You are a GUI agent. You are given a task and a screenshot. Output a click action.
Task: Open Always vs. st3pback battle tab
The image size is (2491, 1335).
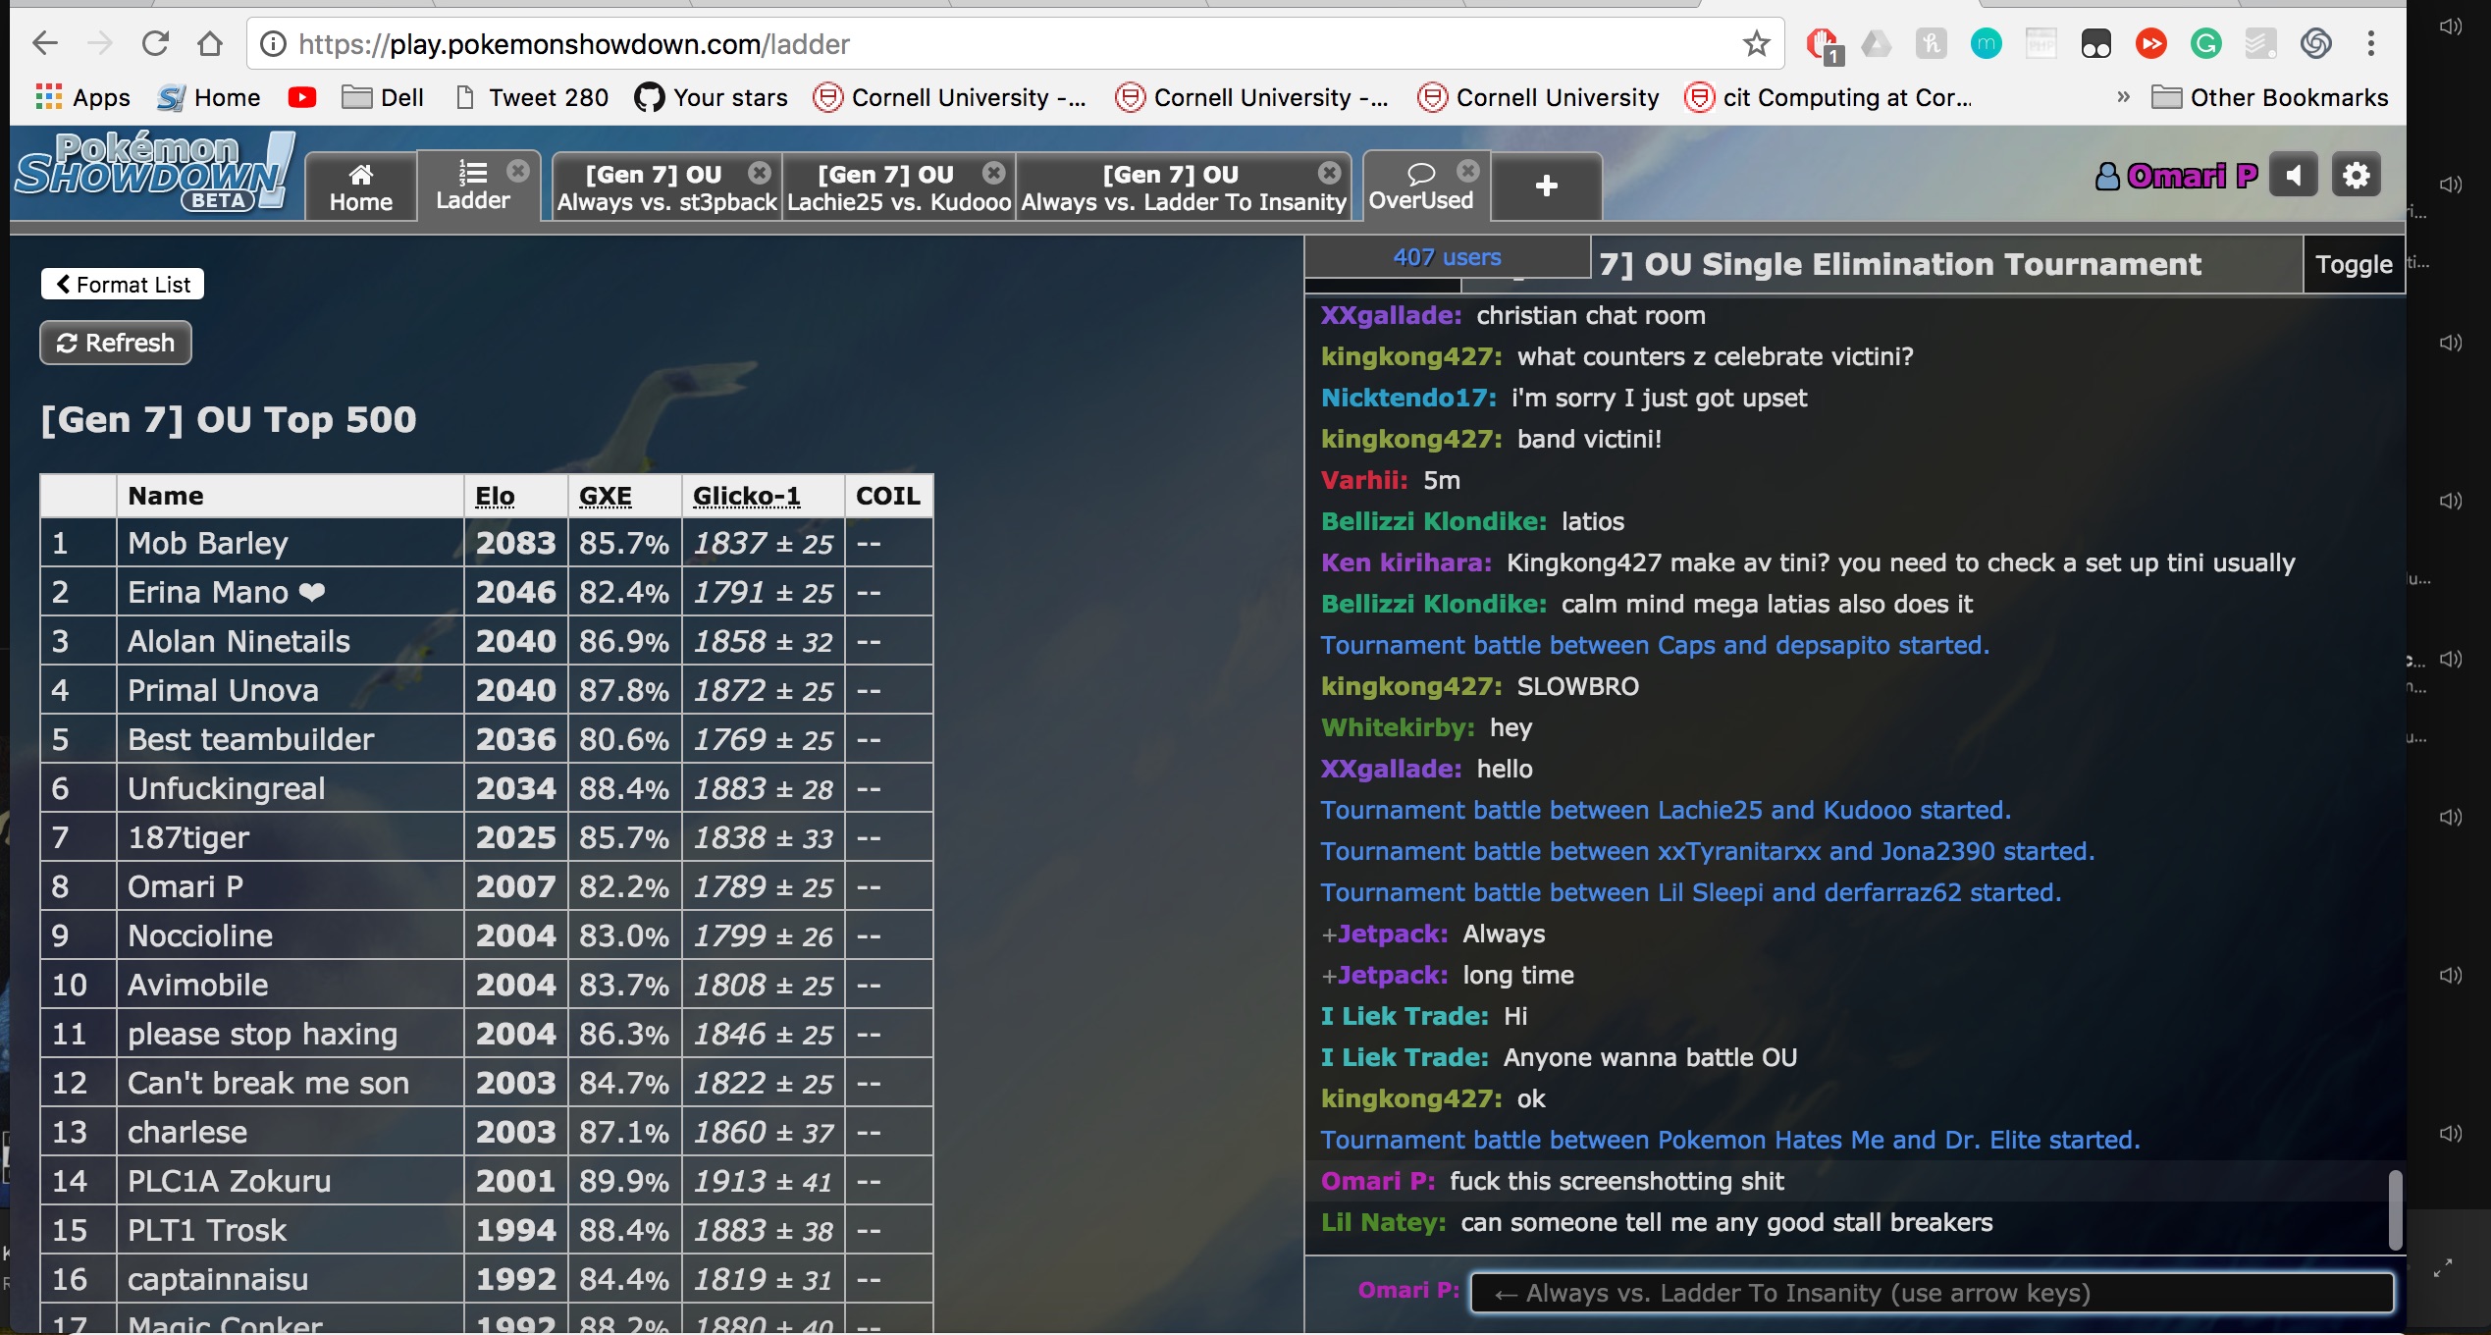click(x=666, y=187)
